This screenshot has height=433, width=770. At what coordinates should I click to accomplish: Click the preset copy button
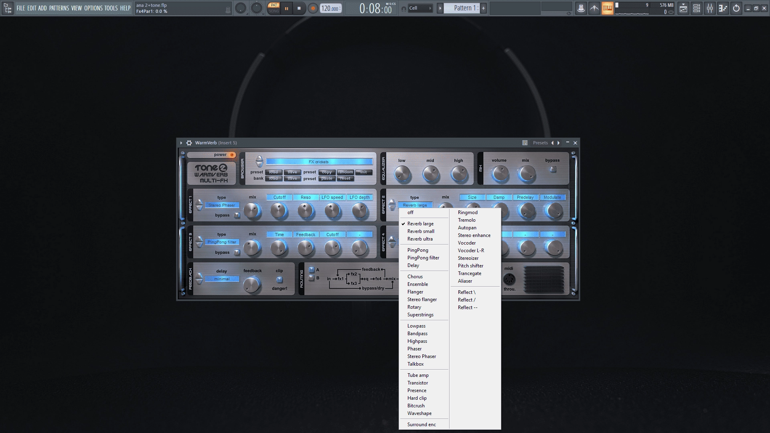[x=327, y=172]
